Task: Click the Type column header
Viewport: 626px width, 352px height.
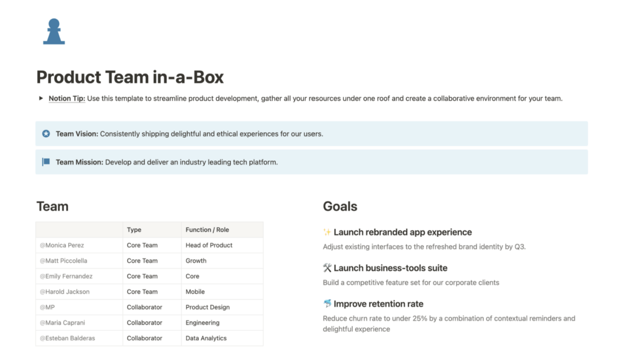Action: pyautogui.click(x=152, y=229)
